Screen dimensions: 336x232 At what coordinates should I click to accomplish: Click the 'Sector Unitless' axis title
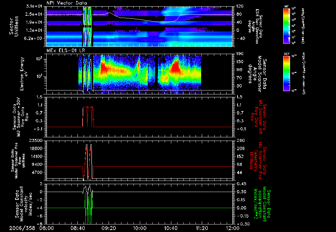(13, 26)
